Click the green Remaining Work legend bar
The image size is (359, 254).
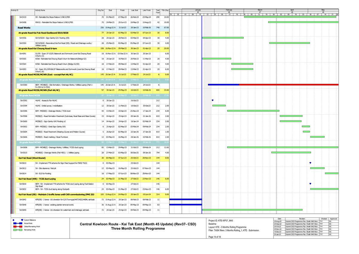(18, 230)
